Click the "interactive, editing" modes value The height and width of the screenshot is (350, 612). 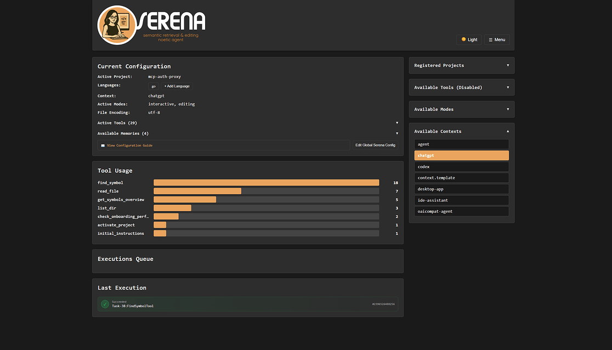coord(171,104)
